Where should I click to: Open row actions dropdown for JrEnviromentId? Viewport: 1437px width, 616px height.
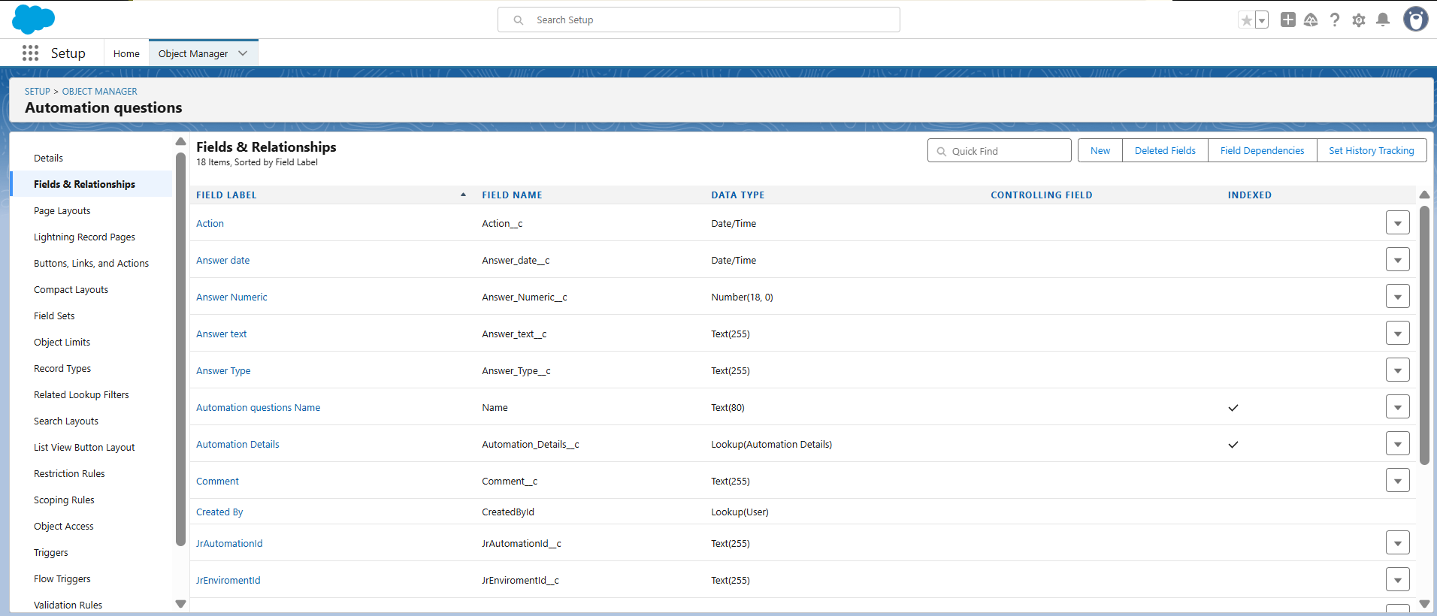[1398, 580]
